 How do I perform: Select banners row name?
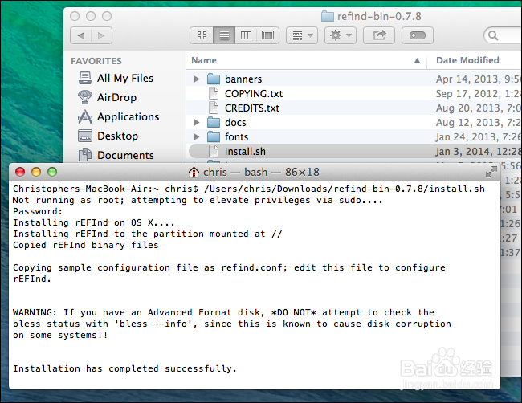pyautogui.click(x=243, y=79)
